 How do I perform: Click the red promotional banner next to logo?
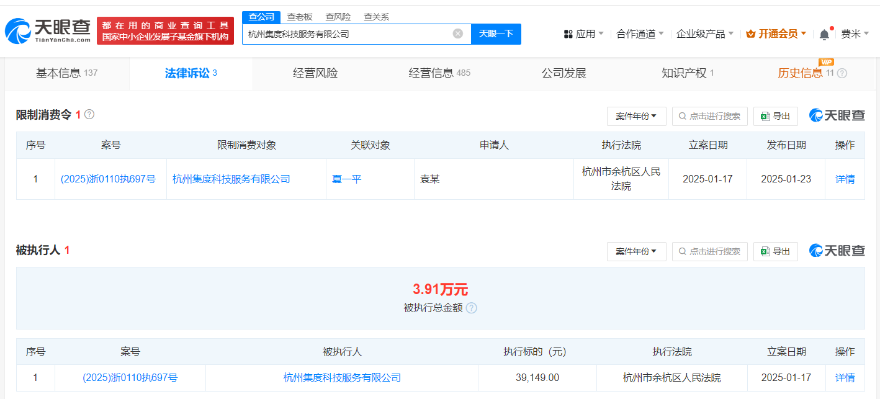click(x=165, y=30)
